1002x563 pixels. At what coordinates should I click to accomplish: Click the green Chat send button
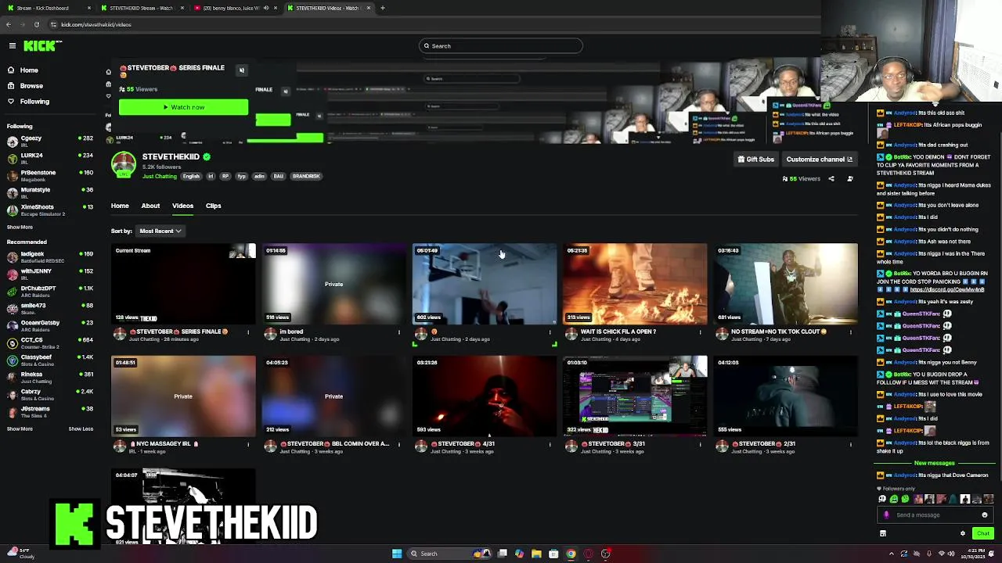[x=983, y=534]
